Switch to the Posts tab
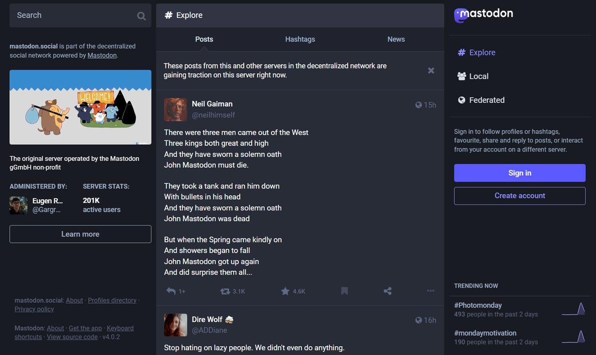Viewport: 596px width, 355px height. pyautogui.click(x=204, y=39)
